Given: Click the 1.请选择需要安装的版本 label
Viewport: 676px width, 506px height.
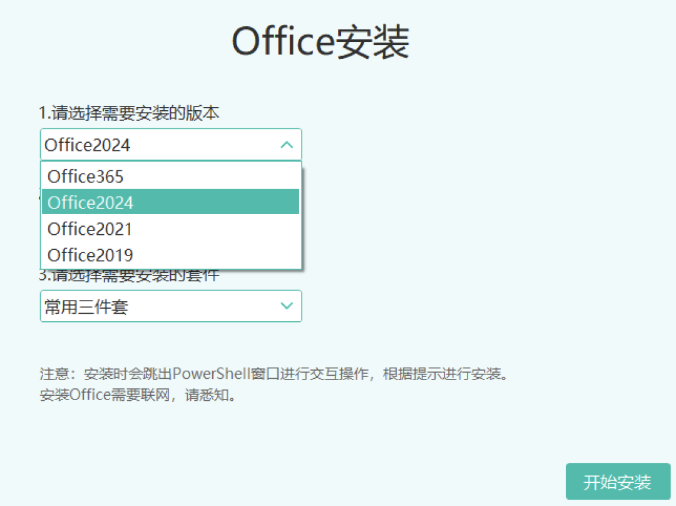Looking at the screenshot, I should click(x=129, y=113).
